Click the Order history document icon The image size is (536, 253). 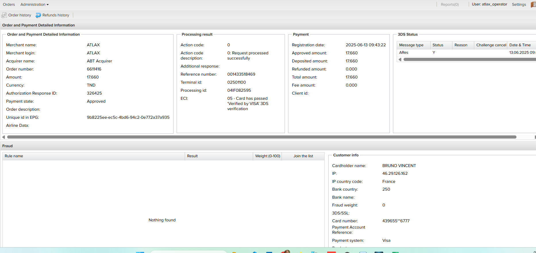(x=4, y=15)
